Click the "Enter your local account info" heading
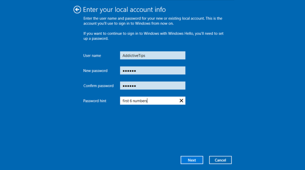 124,10
